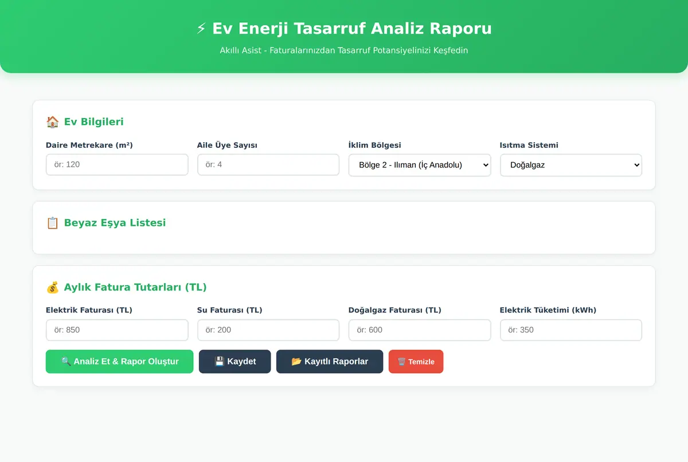The image size is (688, 462).
Task: Click the 'Akıllı Asist' subtitle text
Action: [344, 50]
